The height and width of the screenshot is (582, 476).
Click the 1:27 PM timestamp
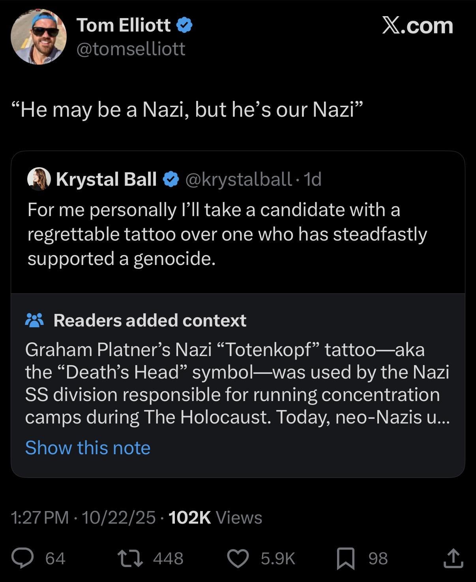(39, 517)
